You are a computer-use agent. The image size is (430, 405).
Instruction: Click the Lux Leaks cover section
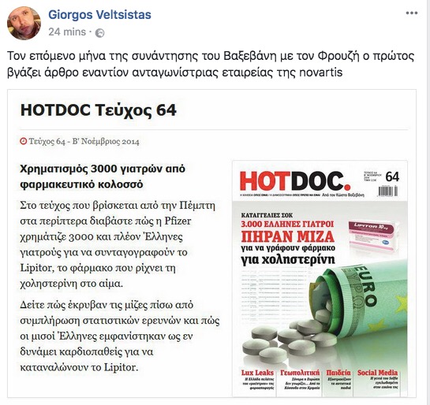[x=257, y=373]
